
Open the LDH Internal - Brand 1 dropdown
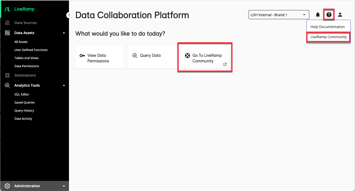click(279, 15)
